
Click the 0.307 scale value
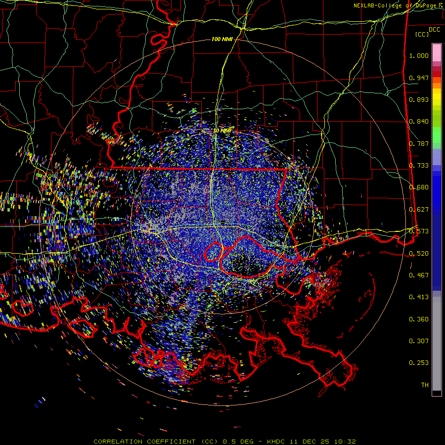pos(419,341)
